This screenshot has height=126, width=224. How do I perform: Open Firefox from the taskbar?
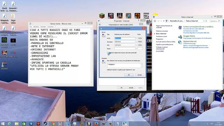coord(96,124)
